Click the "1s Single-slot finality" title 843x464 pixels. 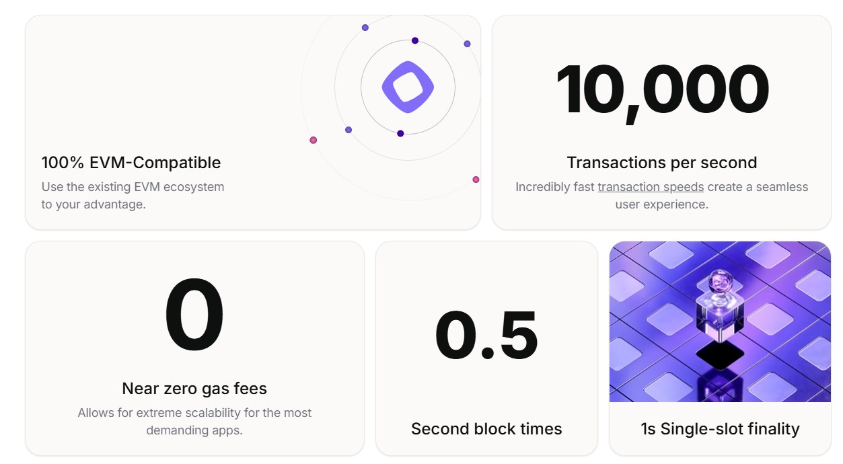(720, 429)
